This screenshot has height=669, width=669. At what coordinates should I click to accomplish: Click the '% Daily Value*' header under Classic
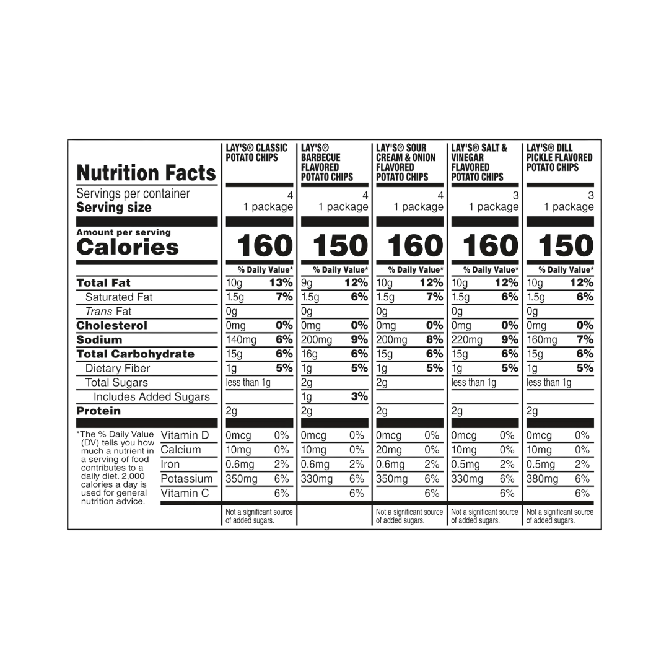point(265,269)
